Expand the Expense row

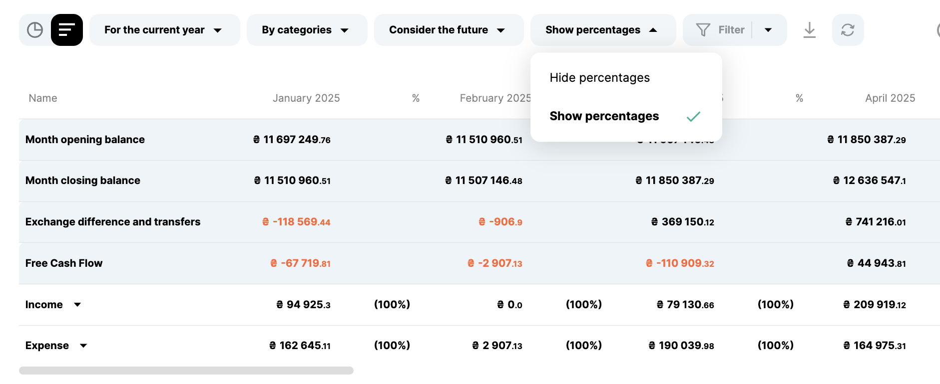click(83, 346)
